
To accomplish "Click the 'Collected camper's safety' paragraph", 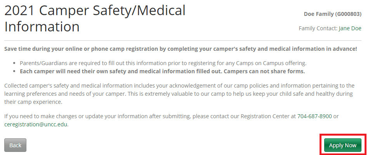I will click(179, 94).
